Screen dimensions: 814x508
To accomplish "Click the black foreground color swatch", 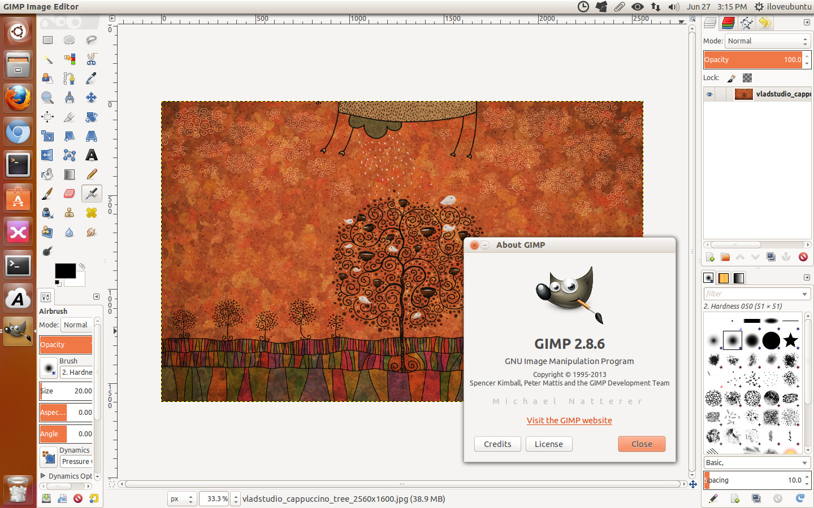I will 65,271.
